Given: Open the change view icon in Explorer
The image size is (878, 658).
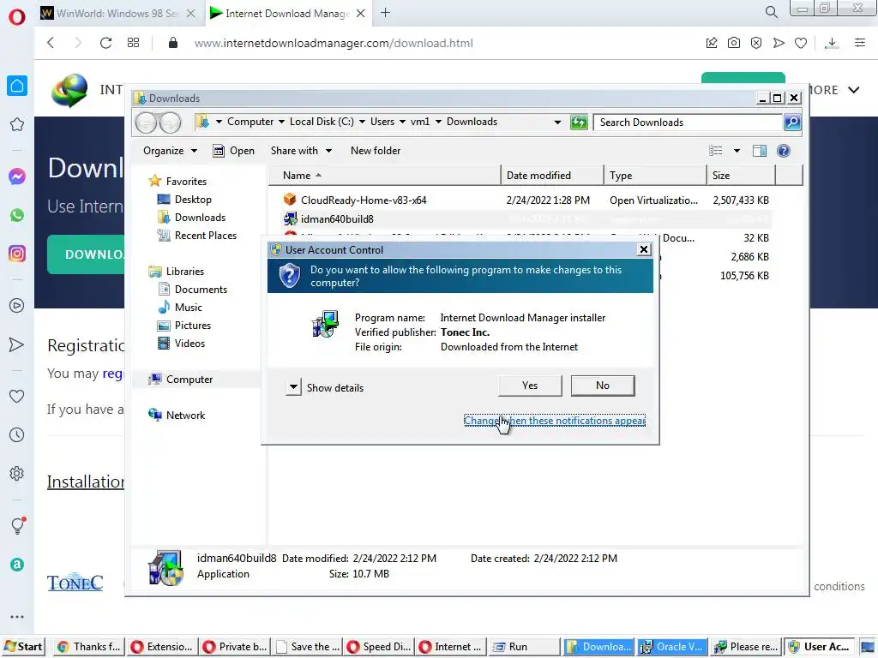Looking at the screenshot, I should pos(716,151).
